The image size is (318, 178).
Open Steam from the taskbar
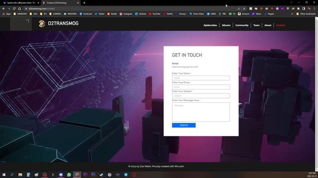click(x=101, y=175)
